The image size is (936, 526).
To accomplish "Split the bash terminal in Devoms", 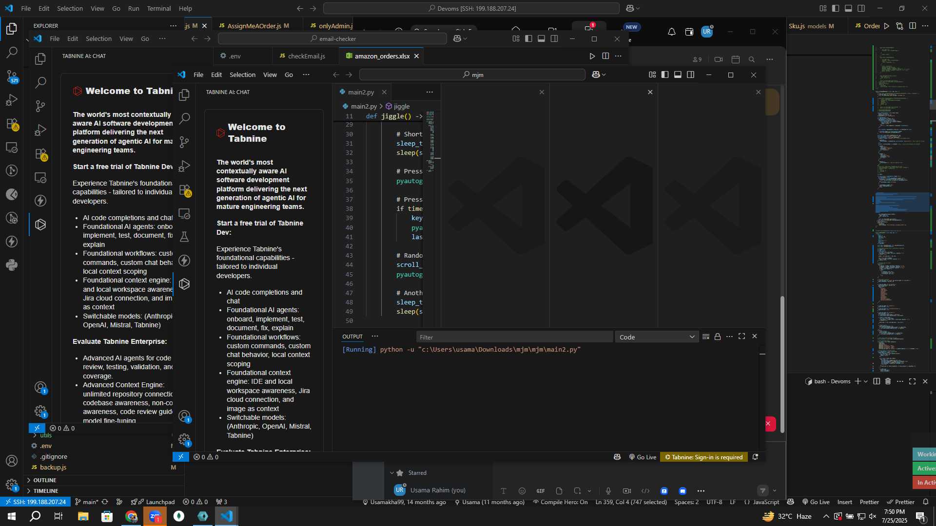I will coord(877,381).
